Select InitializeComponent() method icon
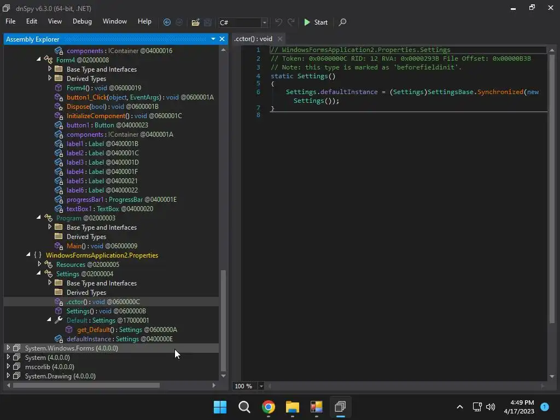 click(x=59, y=116)
